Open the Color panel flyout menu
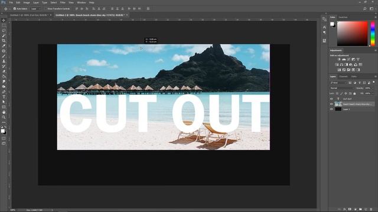378x212 pixels. (x=376, y=17)
